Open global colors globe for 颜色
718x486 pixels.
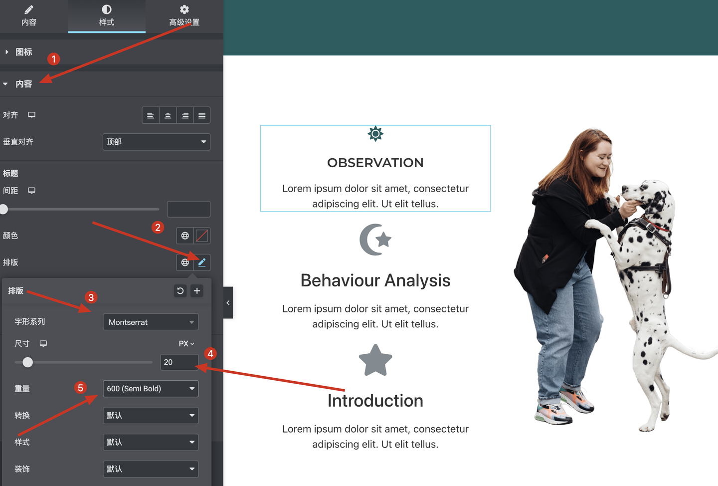point(185,236)
